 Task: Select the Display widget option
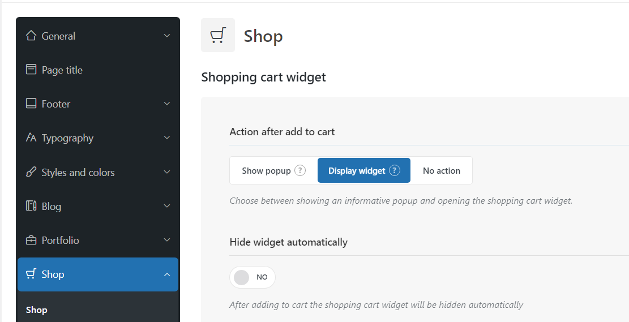pyautogui.click(x=364, y=170)
